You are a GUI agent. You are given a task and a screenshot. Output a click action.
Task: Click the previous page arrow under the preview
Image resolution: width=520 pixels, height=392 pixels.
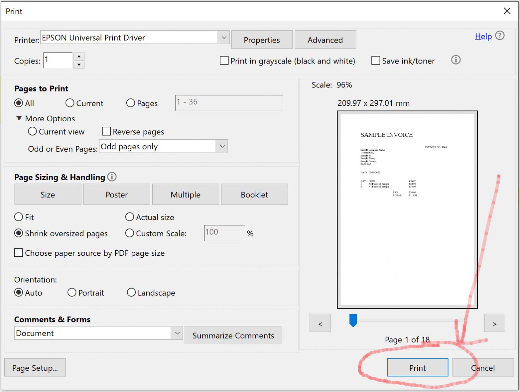pos(320,323)
